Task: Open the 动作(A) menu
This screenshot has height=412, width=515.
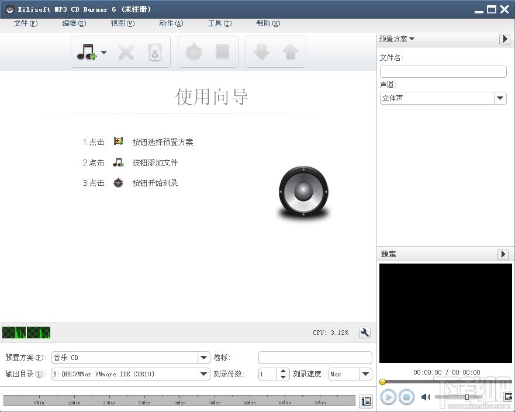Action: pyautogui.click(x=171, y=23)
